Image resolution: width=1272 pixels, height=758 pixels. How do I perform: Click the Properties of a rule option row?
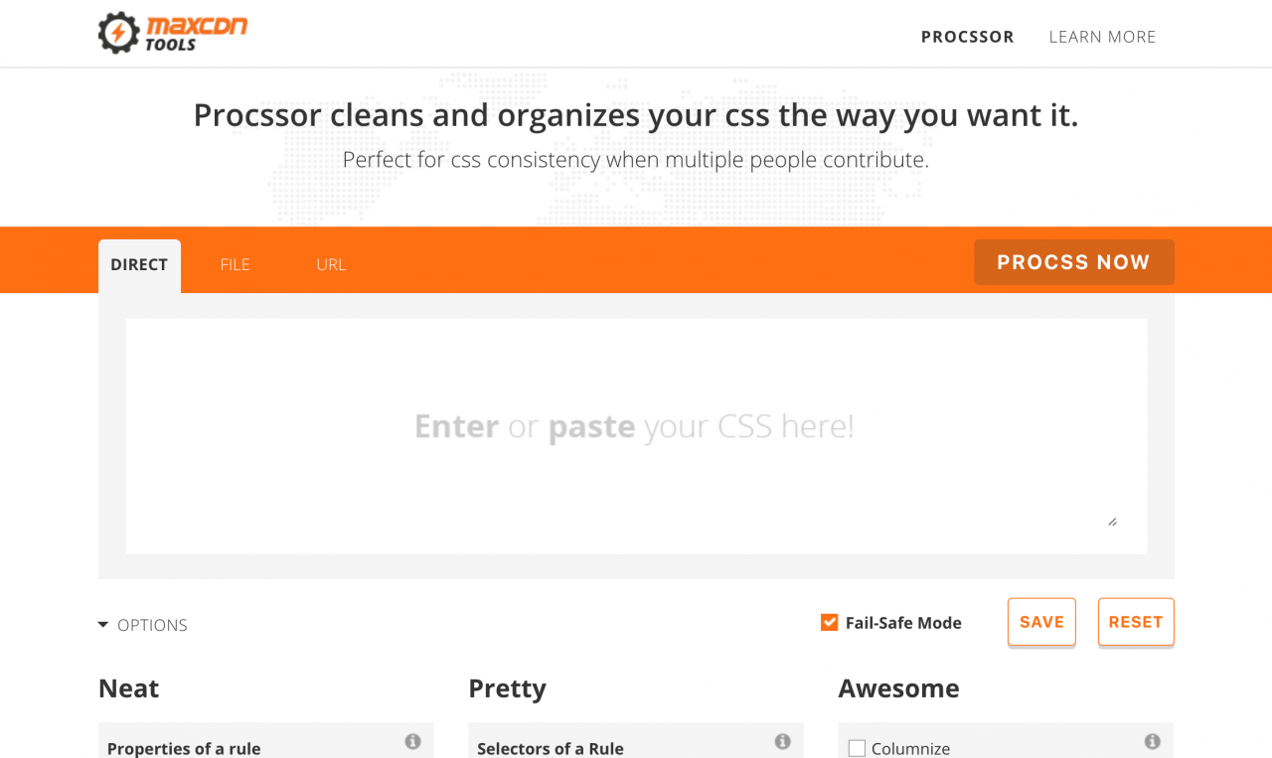point(266,741)
